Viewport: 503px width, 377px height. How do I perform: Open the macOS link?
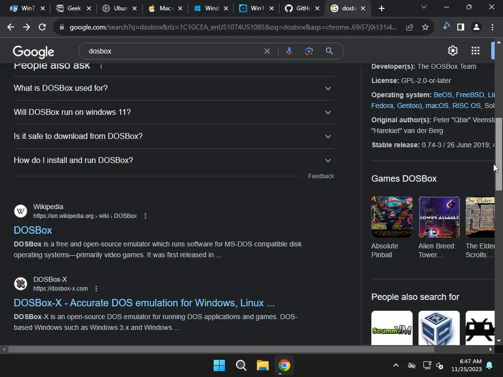click(437, 106)
